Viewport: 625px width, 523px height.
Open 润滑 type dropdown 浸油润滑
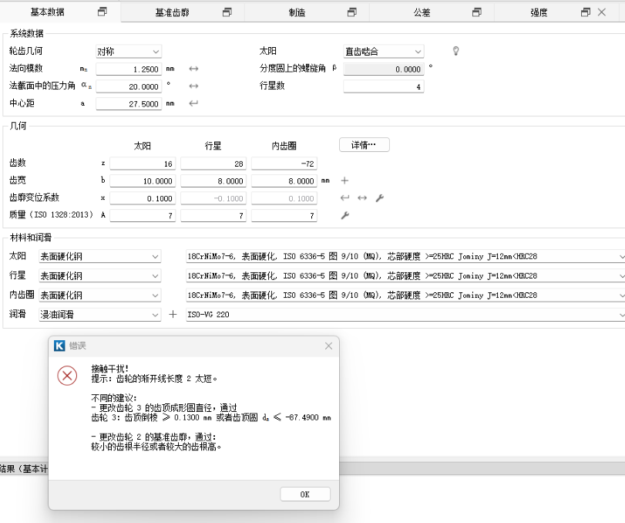tap(100, 315)
